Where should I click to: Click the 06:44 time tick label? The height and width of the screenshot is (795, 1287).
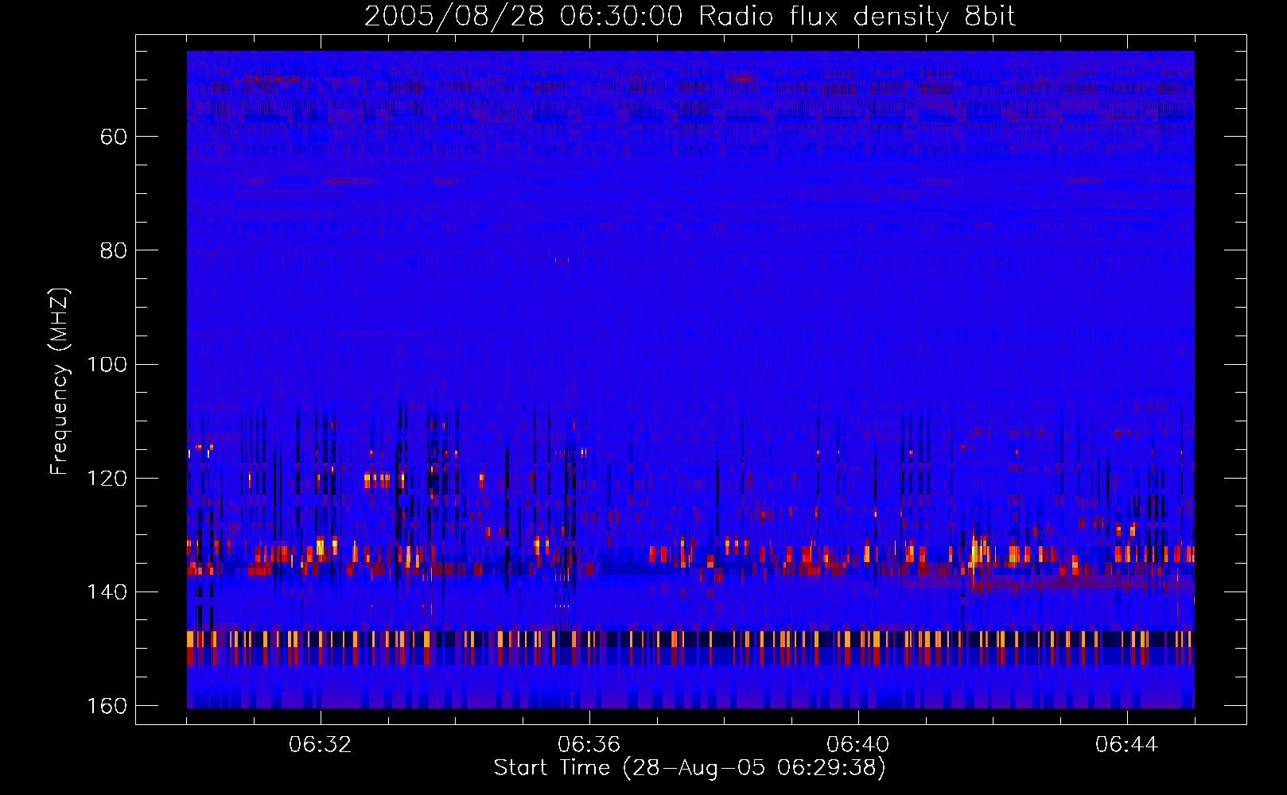click(1127, 745)
